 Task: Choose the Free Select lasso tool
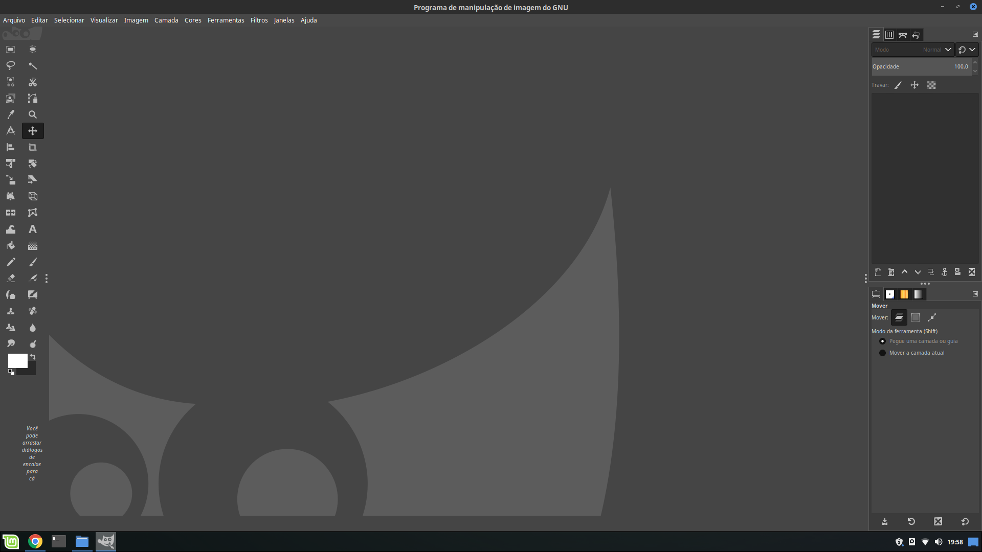pos(10,65)
